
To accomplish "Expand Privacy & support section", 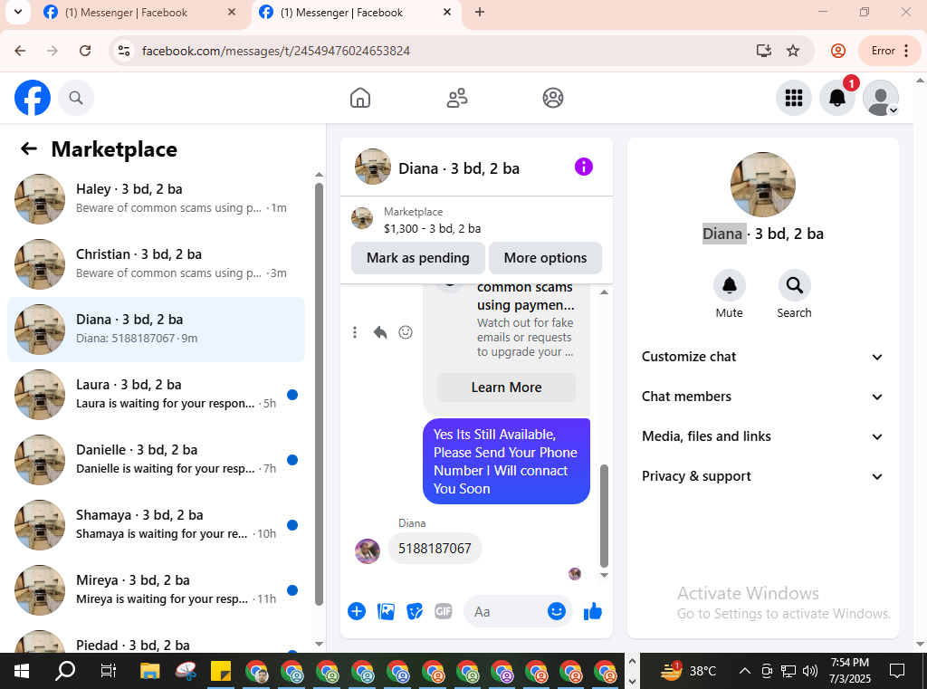I will coord(762,476).
